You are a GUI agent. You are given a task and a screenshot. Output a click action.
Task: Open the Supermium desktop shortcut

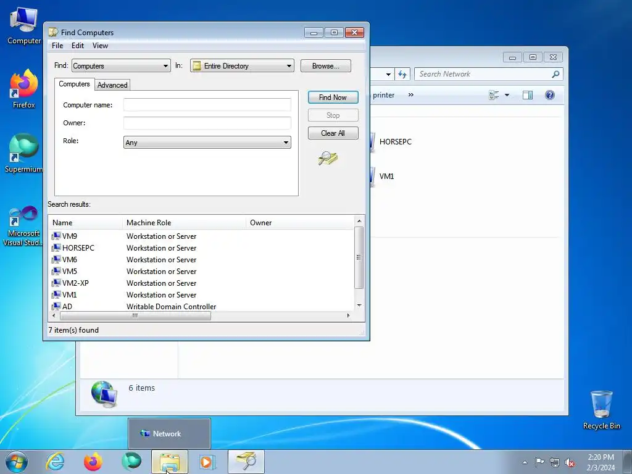[x=24, y=153]
